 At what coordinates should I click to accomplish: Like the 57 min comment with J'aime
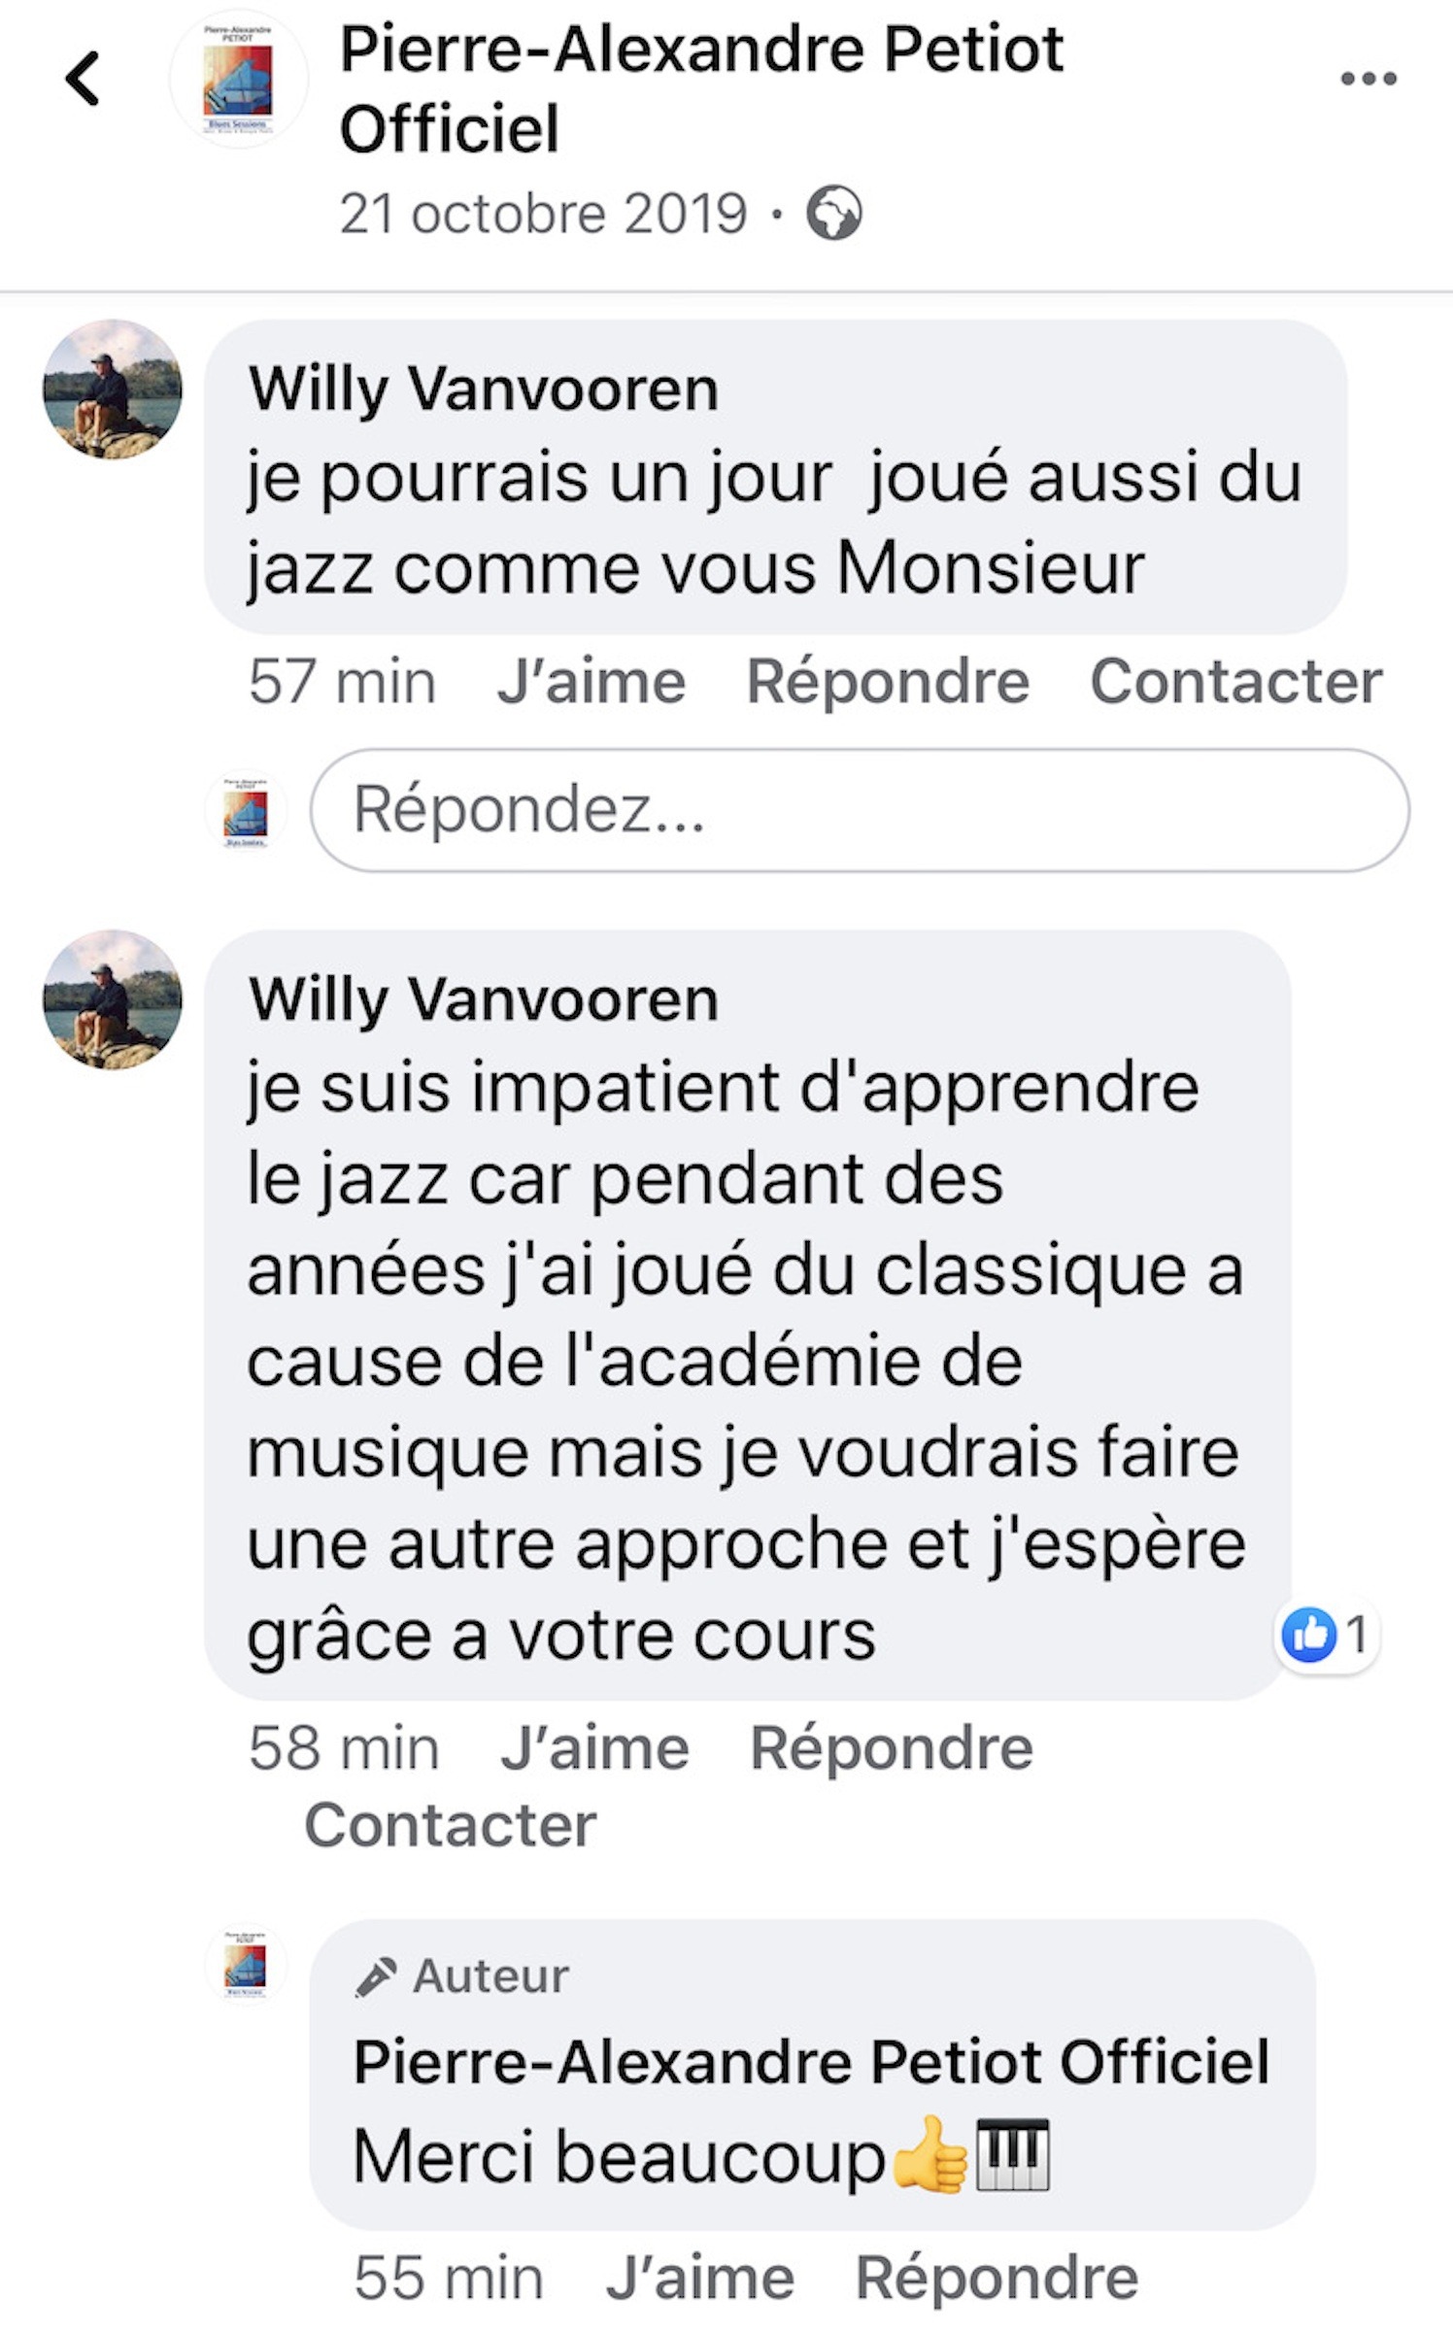click(x=591, y=681)
